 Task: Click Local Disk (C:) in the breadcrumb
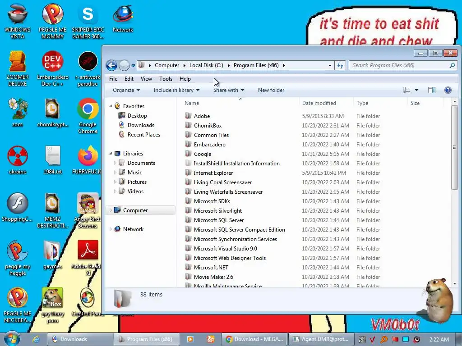[x=206, y=65]
